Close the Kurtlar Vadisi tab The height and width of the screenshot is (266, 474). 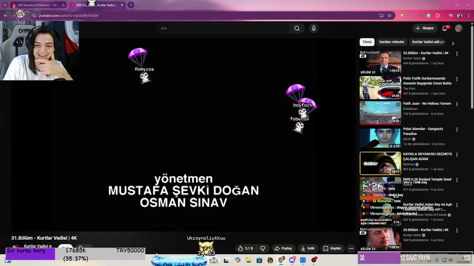click(x=122, y=5)
